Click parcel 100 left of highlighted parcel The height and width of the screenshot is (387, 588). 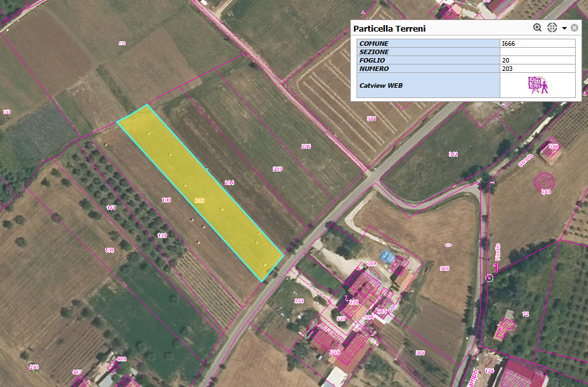(x=166, y=201)
